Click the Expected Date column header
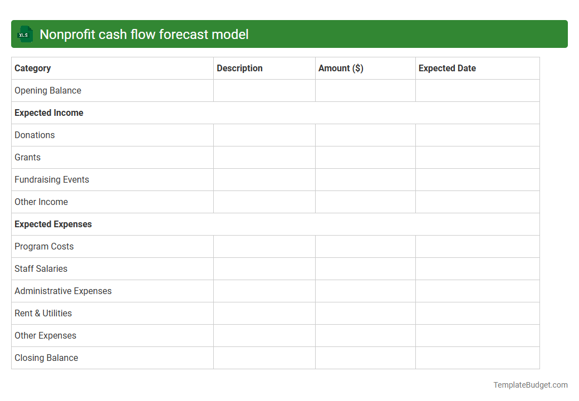 (447, 68)
